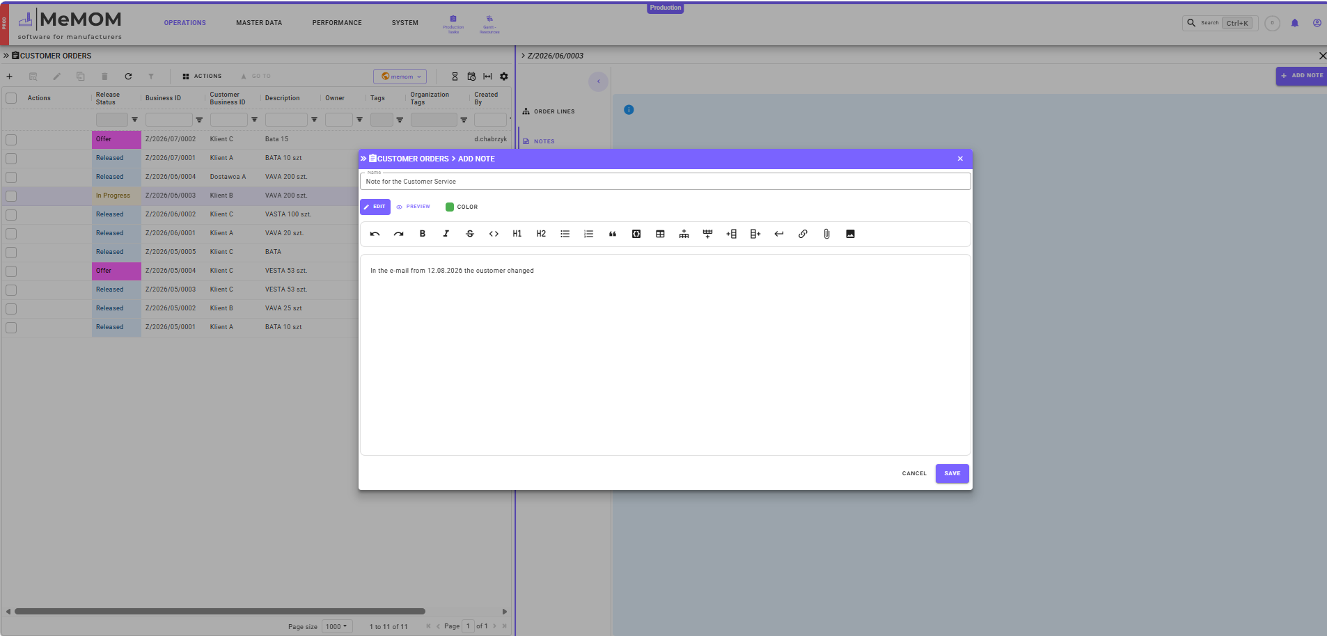Collapse the side panel with chevron button
This screenshot has height=636, width=1327.
(598, 81)
